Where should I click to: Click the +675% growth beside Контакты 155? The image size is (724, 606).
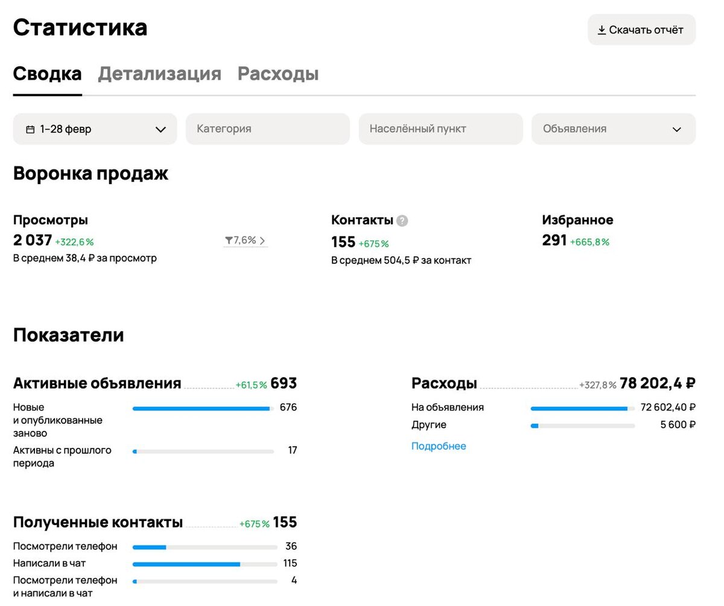(x=373, y=244)
